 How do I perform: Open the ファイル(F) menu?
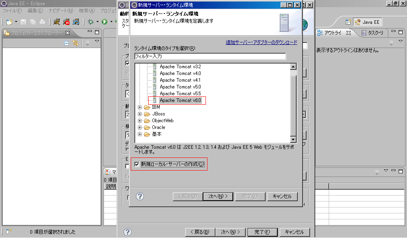tap(12, 11)
